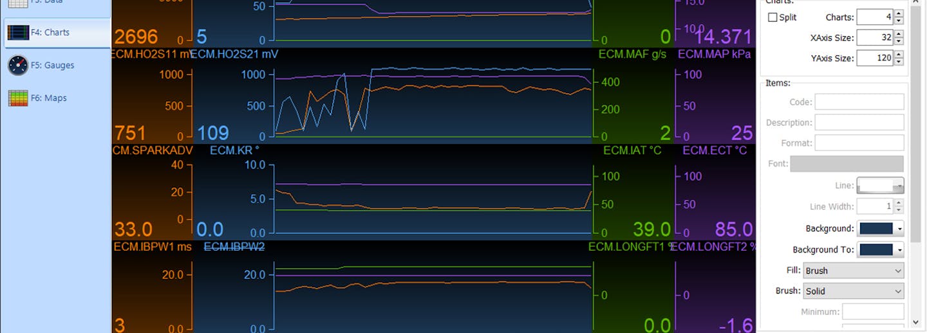Enable the Split checkbox
927x333 pixels.
(x=773, y=17)
